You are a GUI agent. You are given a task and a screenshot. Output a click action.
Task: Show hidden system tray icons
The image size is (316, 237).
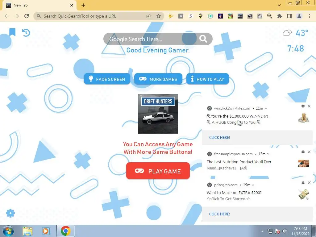[262, 231]
